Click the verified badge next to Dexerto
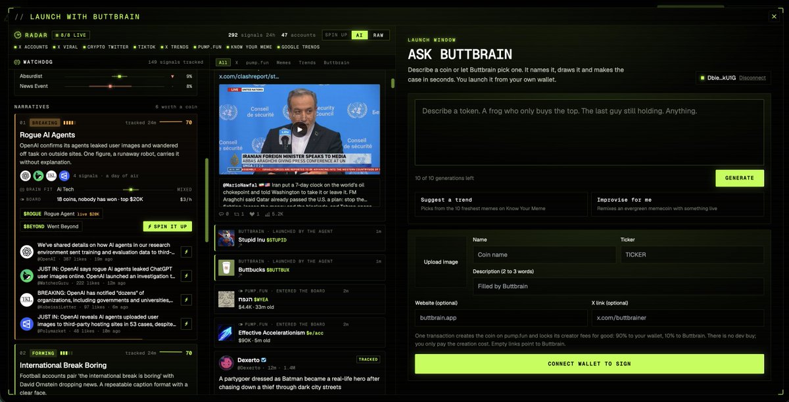 (x=264, y=359)
